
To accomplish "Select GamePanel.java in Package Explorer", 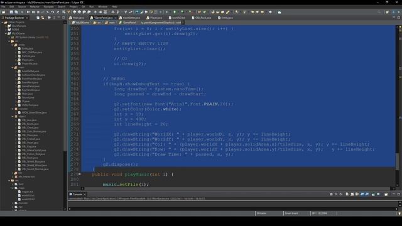I will 29,87.
